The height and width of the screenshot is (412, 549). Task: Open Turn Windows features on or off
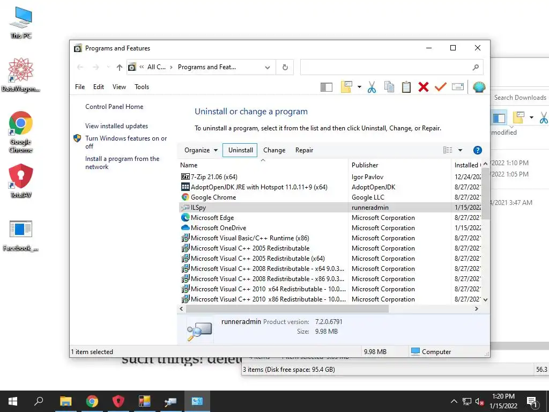pyautogui.click(x=126, y=142)
